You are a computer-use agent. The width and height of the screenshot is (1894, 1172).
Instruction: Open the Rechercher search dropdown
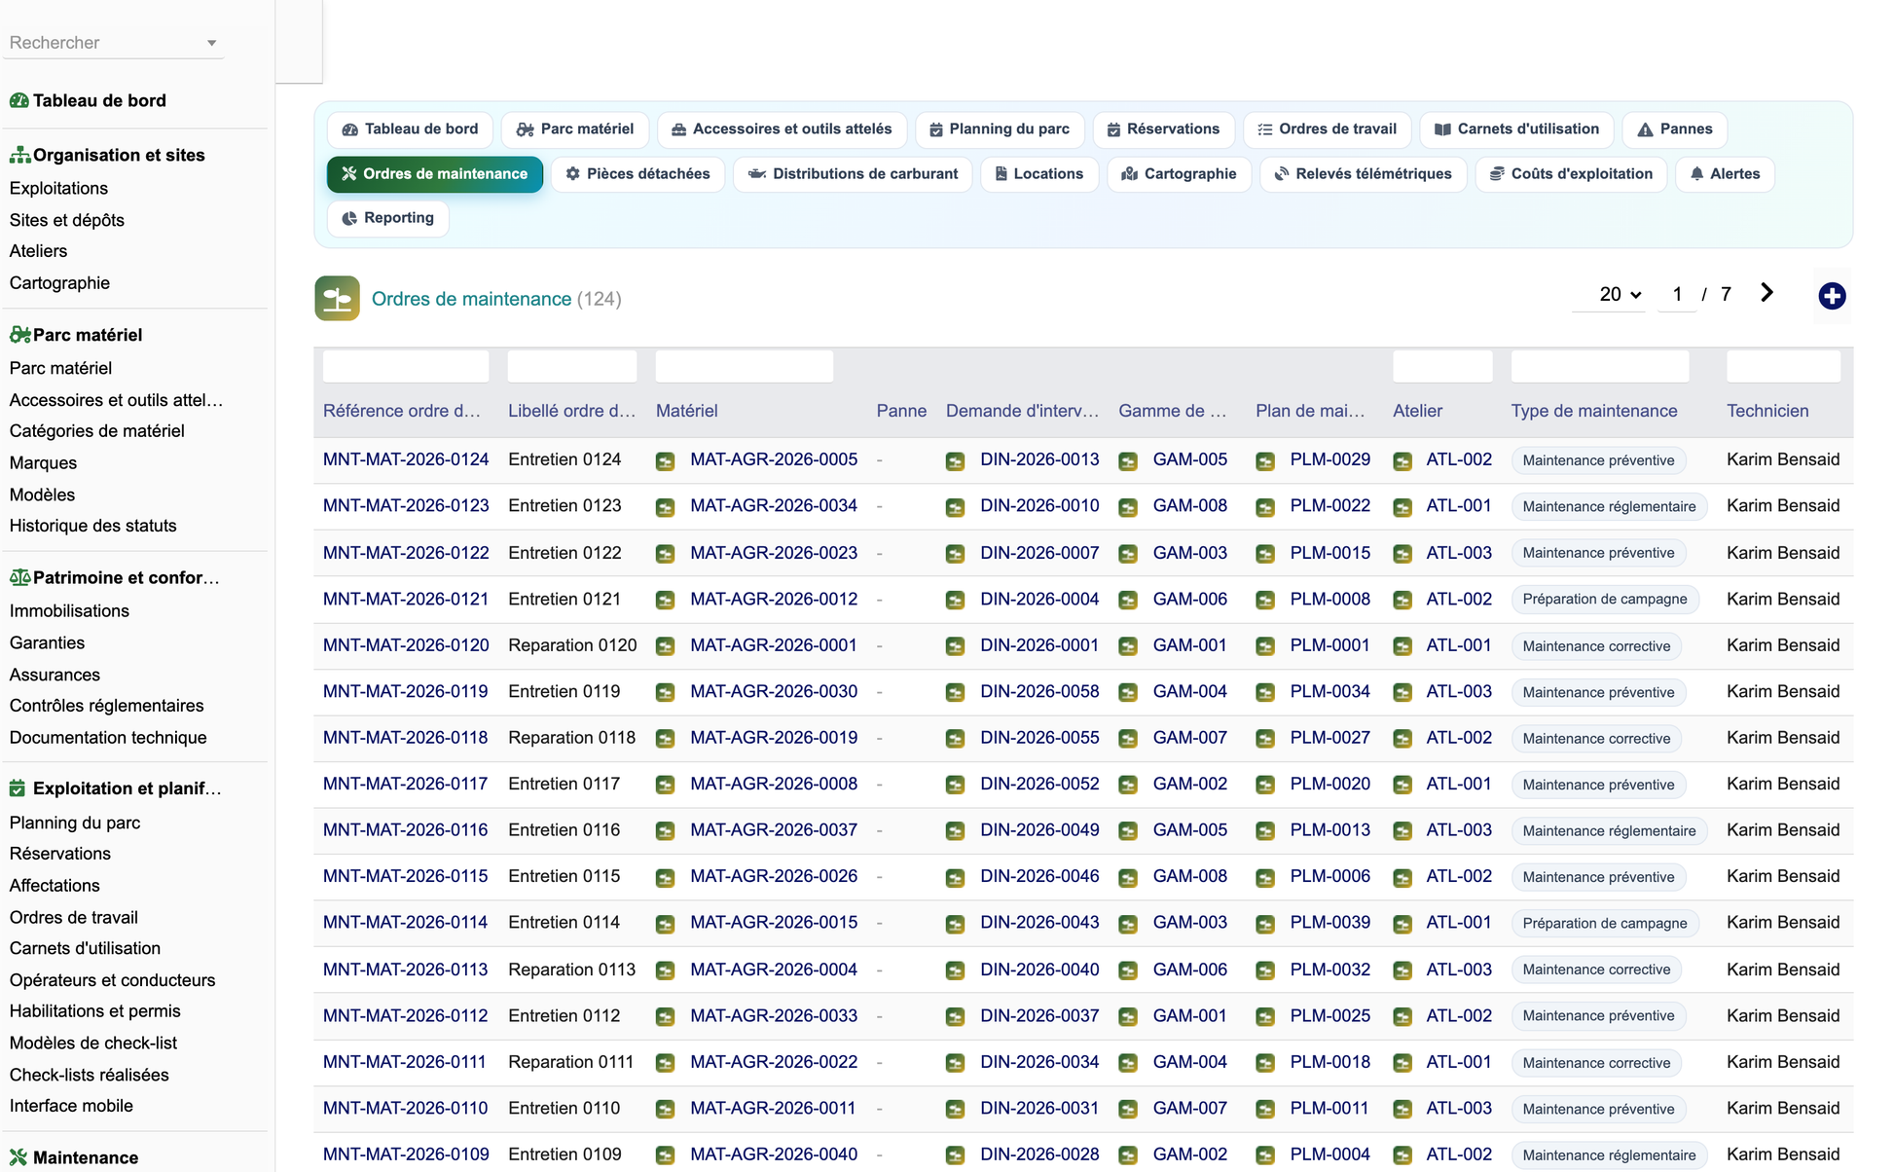tap(113, 43)
